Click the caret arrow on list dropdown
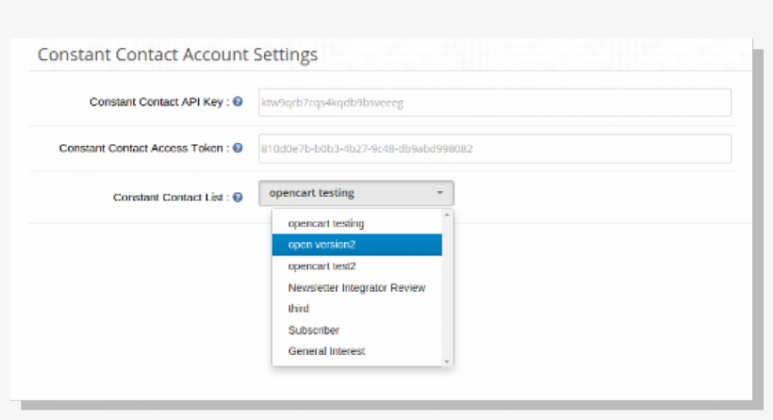Viewport: 773px width, 420px height. 439,194
